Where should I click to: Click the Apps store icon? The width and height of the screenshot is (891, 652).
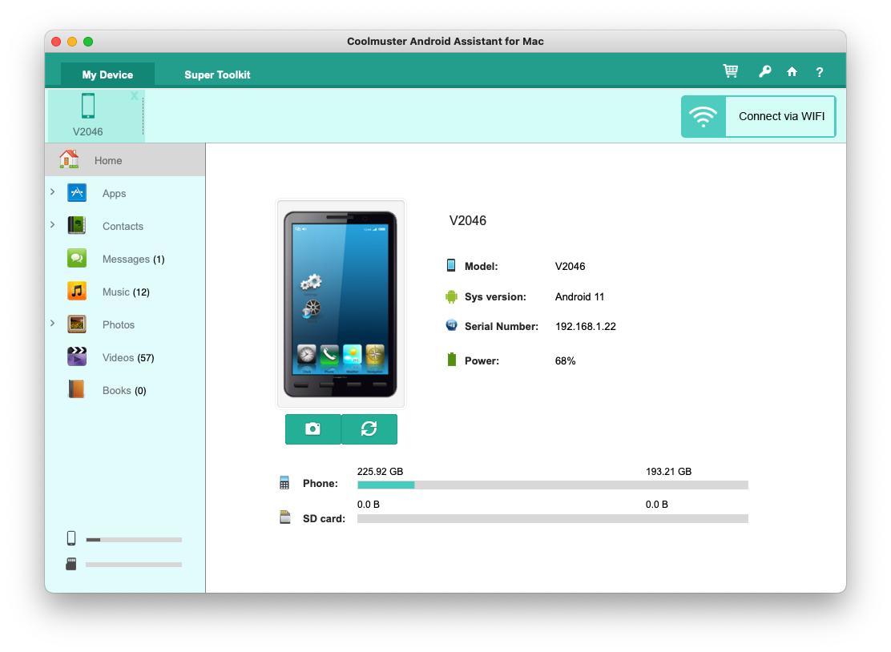[77, 192]
